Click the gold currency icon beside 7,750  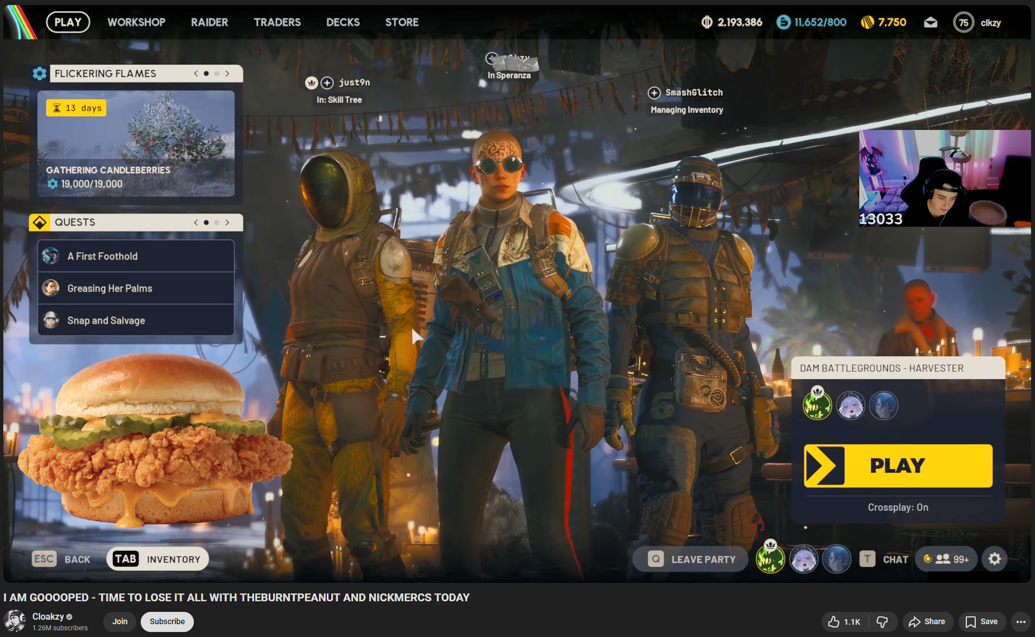point(867,22)
